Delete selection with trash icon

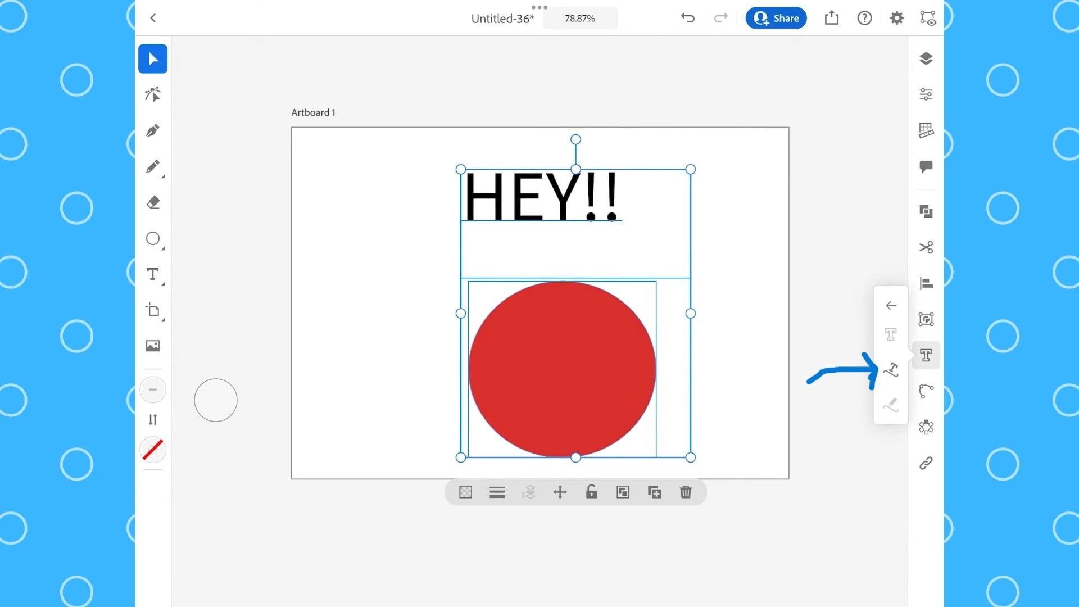click(686, 492)
